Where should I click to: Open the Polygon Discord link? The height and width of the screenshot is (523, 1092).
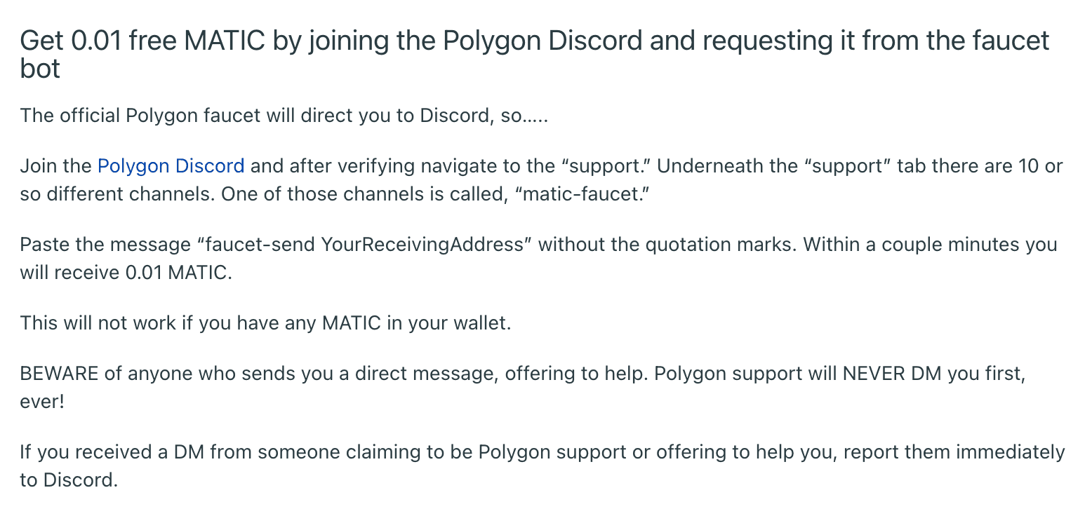point(171,166)
